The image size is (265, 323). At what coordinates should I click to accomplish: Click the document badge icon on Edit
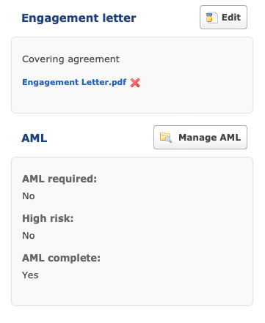pyautogui.click(x=211, y=18)
